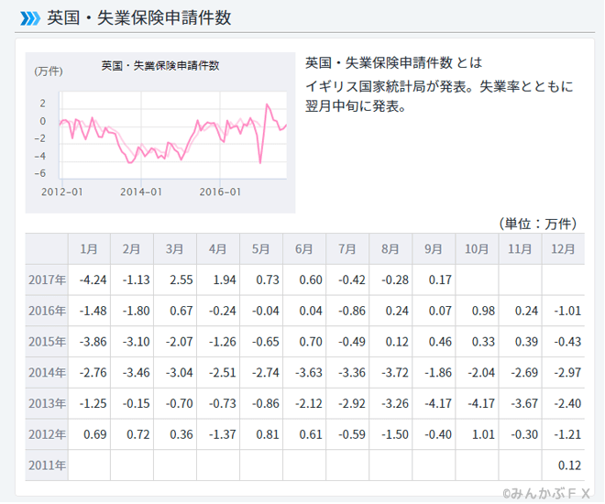This screenshot has width=605, height=504.
Task: Click the -1.01 value for December 2016
Action: click(x=567, y=311)
